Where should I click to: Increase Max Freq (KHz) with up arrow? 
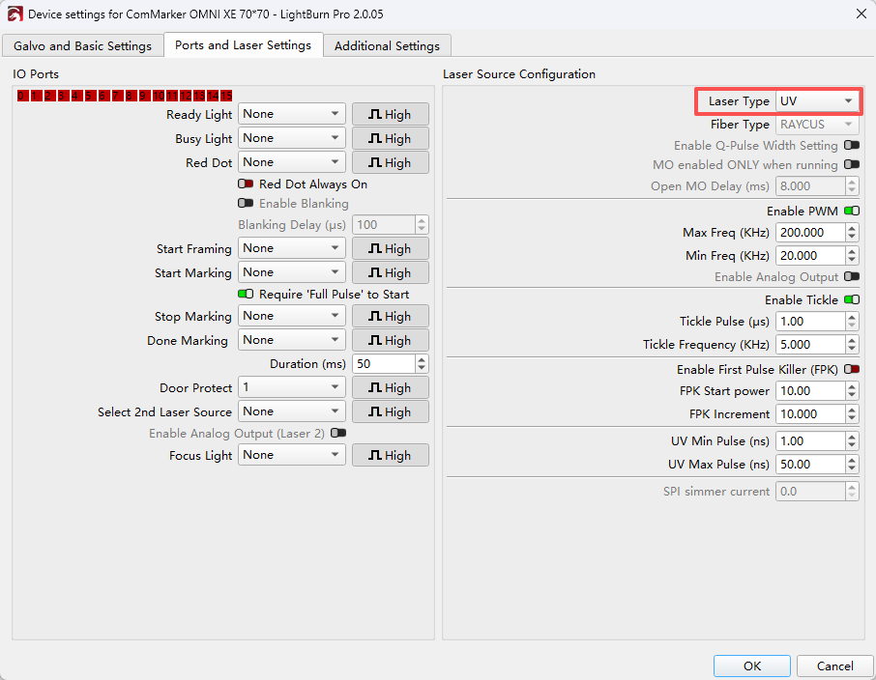(x=851, y=228)
